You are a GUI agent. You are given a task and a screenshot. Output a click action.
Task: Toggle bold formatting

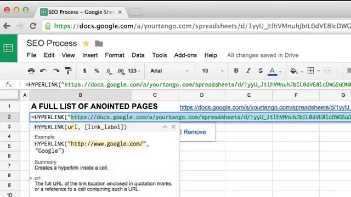point(236,71)
